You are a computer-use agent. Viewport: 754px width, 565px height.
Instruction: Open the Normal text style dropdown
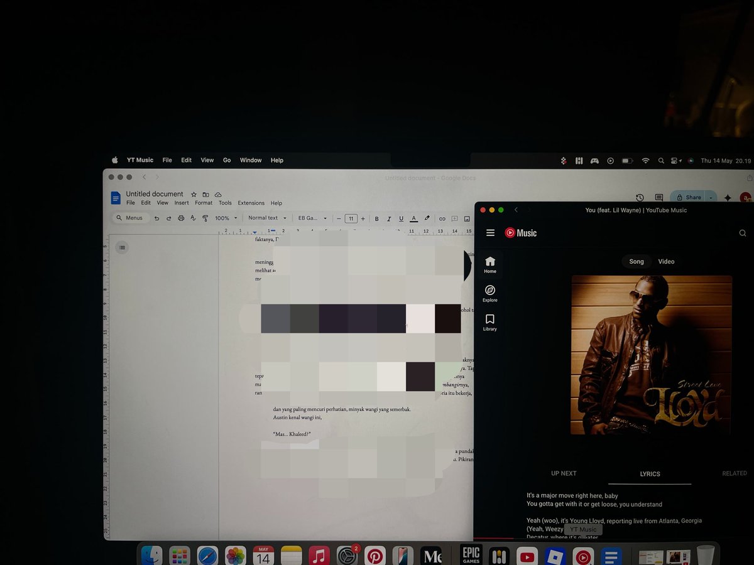pos(267,218)
